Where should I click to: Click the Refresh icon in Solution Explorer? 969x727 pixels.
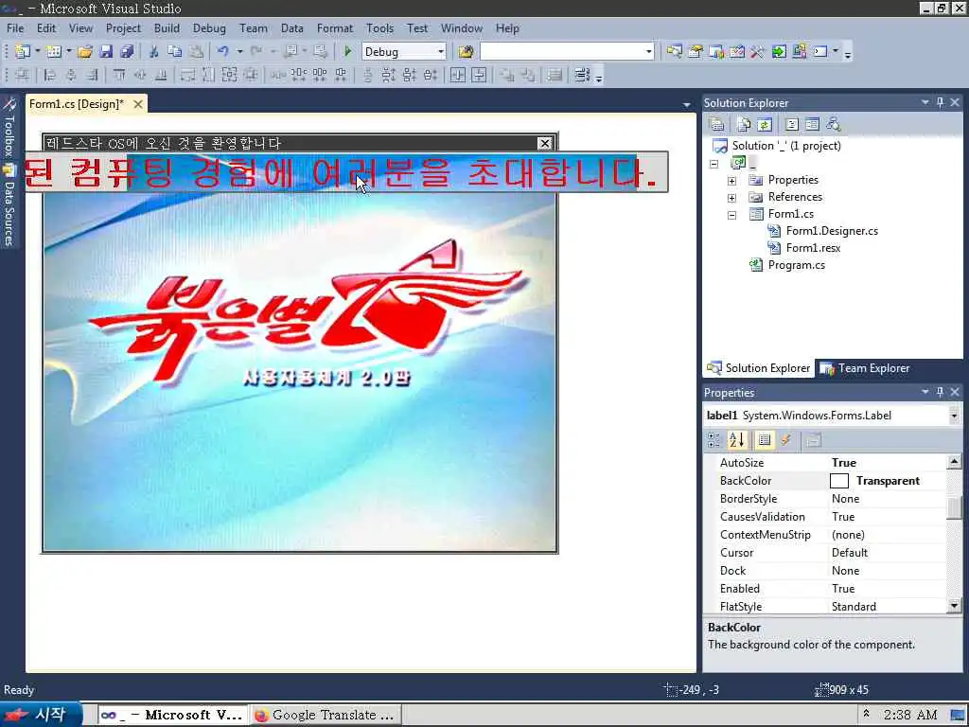[x=765, y=124]
